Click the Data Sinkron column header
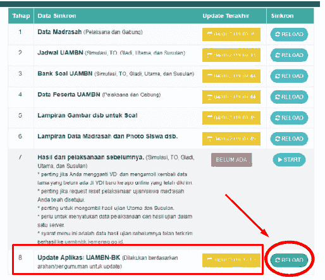 (x=57, y=16)
